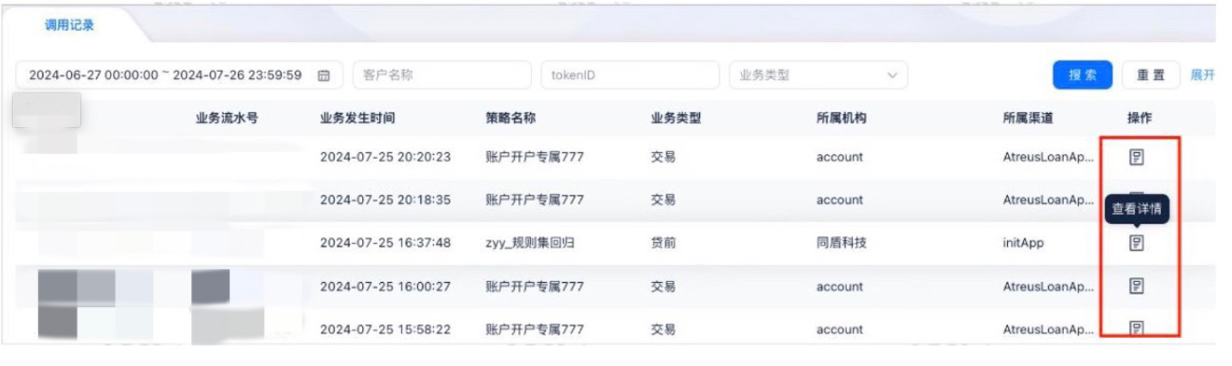This screenshot has width=1232, height=366.
Task: Select the time cell 2024-07-25 16:37:48
Action: tap(385, 244)
